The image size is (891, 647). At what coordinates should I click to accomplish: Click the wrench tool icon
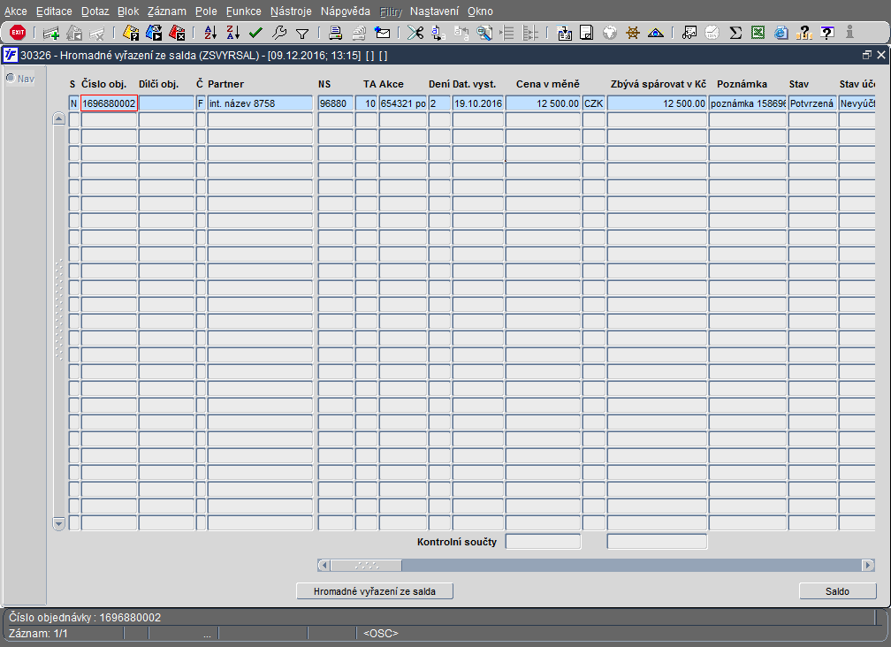[279, 33]
